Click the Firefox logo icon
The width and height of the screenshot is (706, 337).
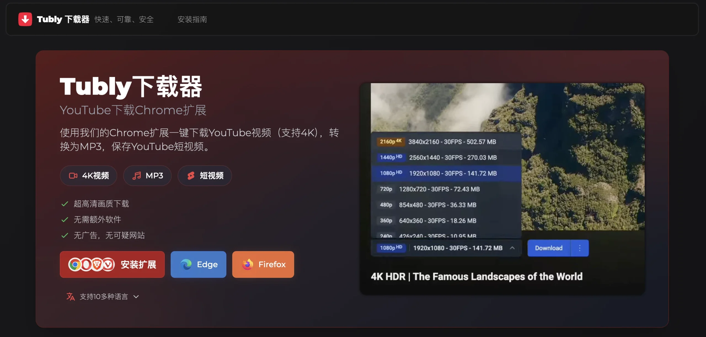248,264
